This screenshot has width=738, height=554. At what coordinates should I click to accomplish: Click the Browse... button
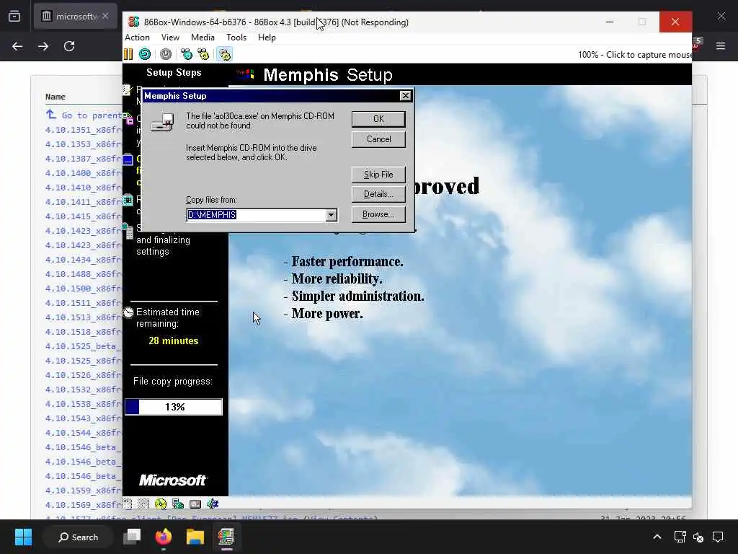(x=378, y=214)
